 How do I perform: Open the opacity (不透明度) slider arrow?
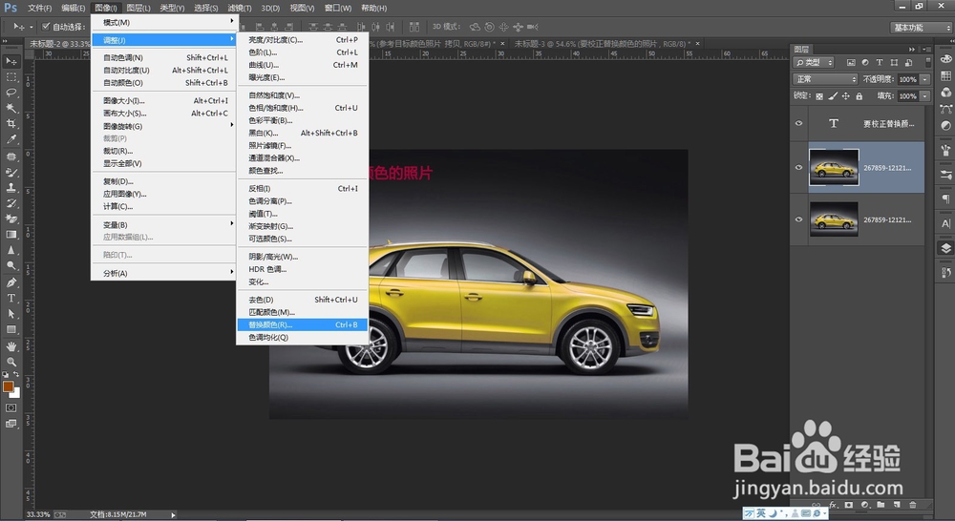point(925,79)
